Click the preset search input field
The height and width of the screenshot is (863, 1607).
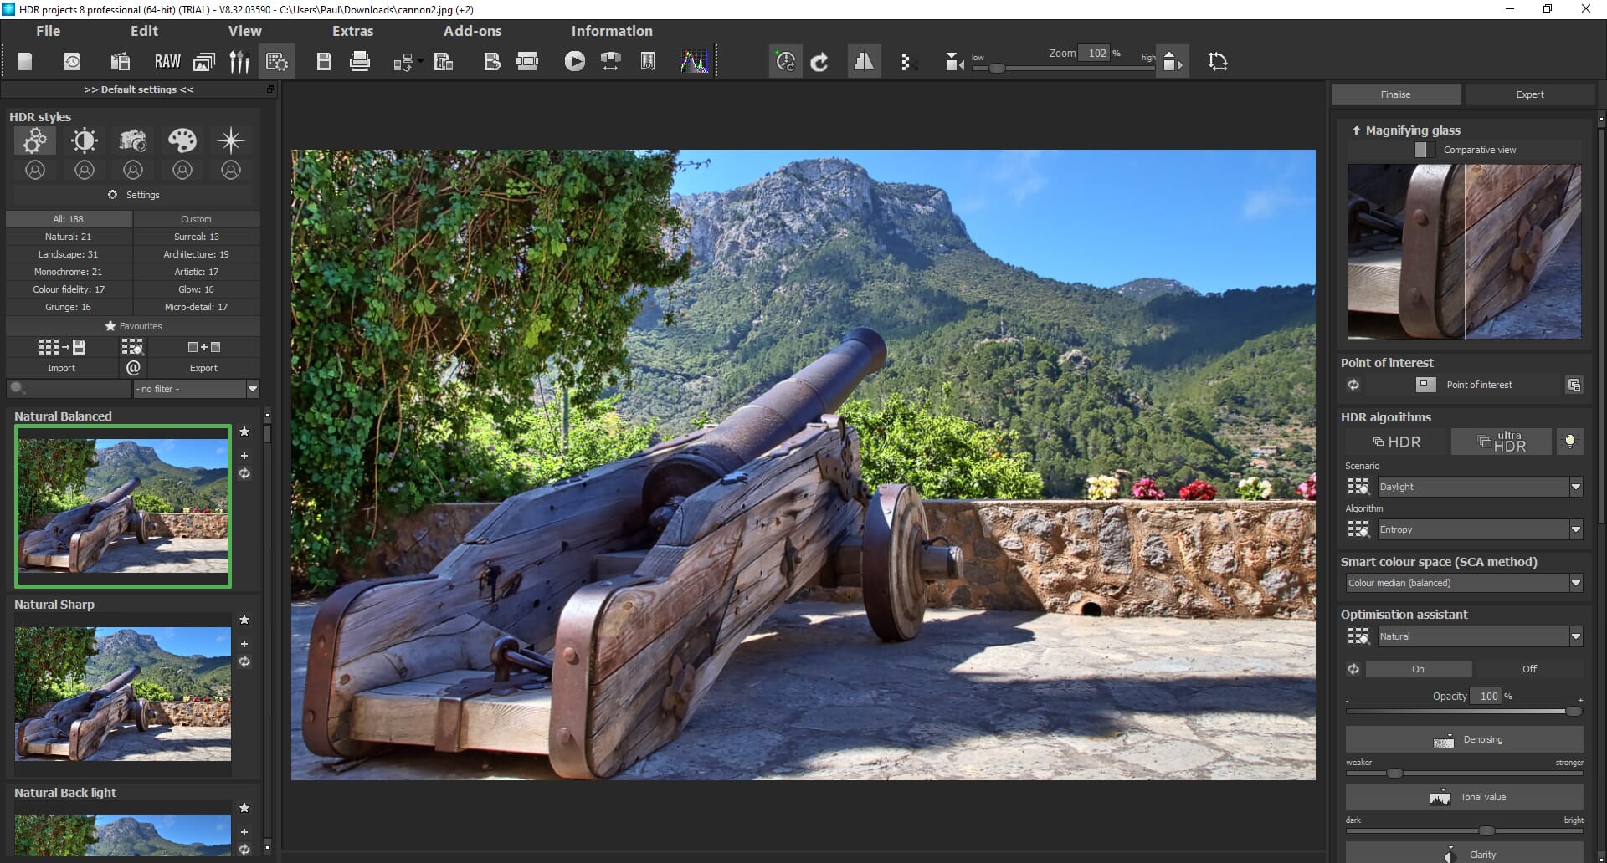pos(69,389)
